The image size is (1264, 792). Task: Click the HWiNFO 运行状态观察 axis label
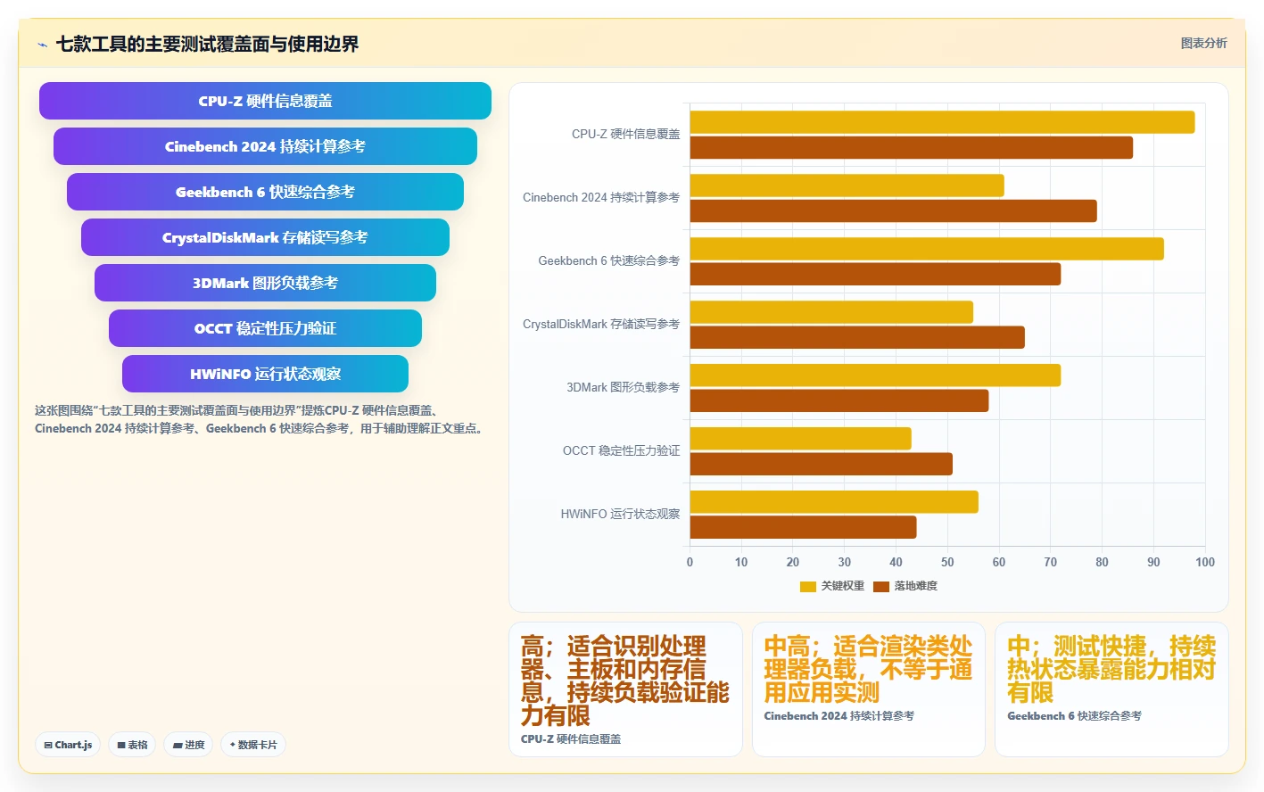pyautogui.click(x=620, y=515)
